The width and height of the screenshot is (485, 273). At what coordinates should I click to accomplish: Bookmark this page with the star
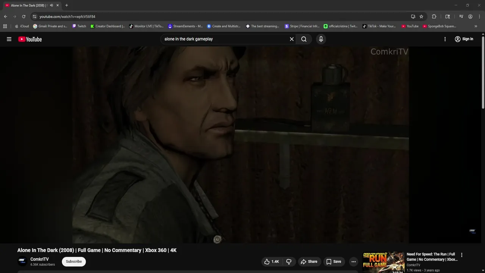pos(421,17)
